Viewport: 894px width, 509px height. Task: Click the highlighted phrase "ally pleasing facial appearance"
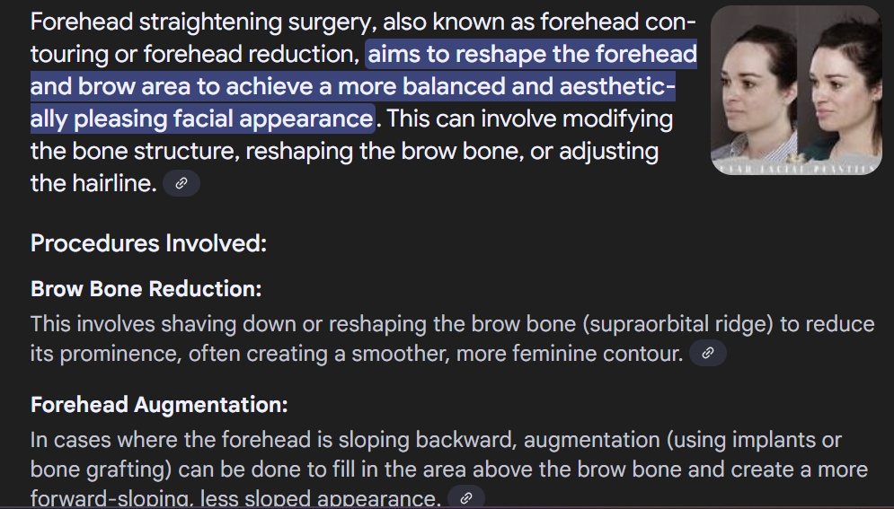point(202,119)
